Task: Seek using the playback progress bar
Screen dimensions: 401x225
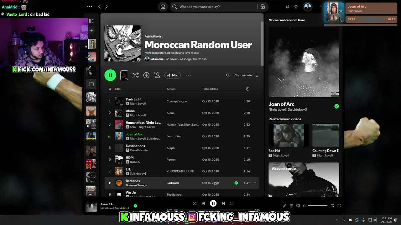Action: coord(213,210)
